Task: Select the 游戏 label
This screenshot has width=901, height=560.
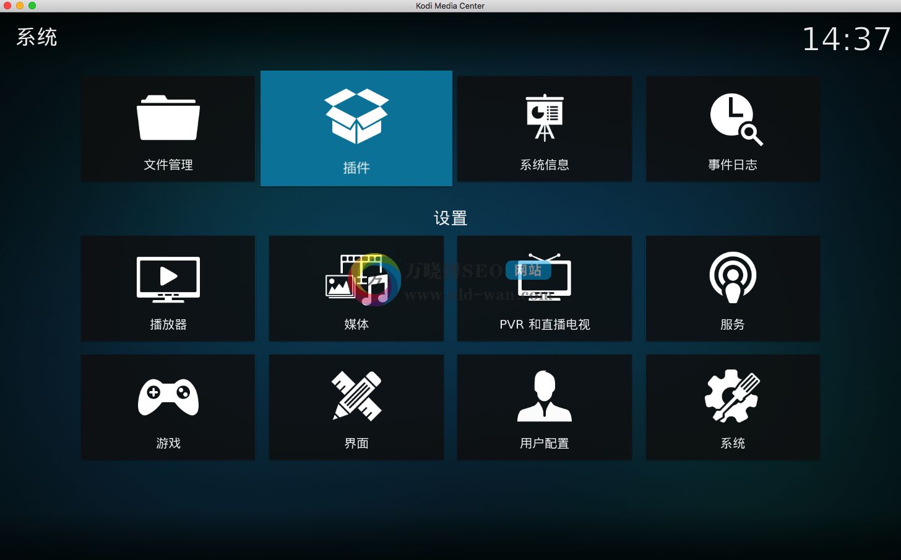Action: 168,443
